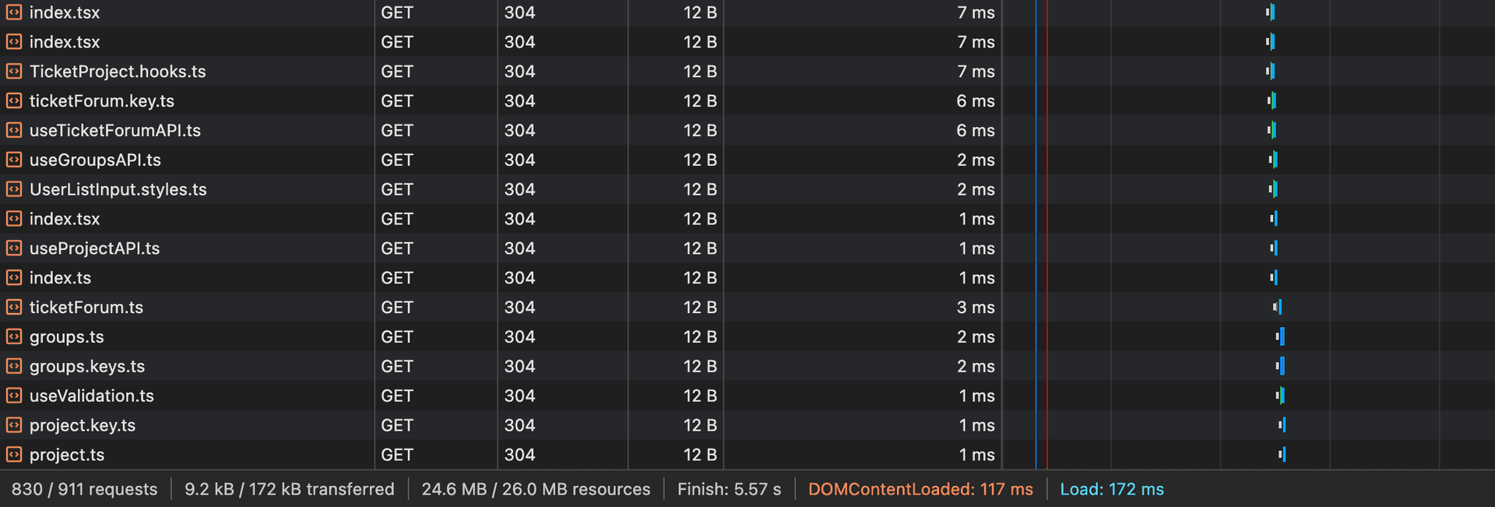
Task: Open the project.key.ts request entry
Action: (x=82, y=425)
